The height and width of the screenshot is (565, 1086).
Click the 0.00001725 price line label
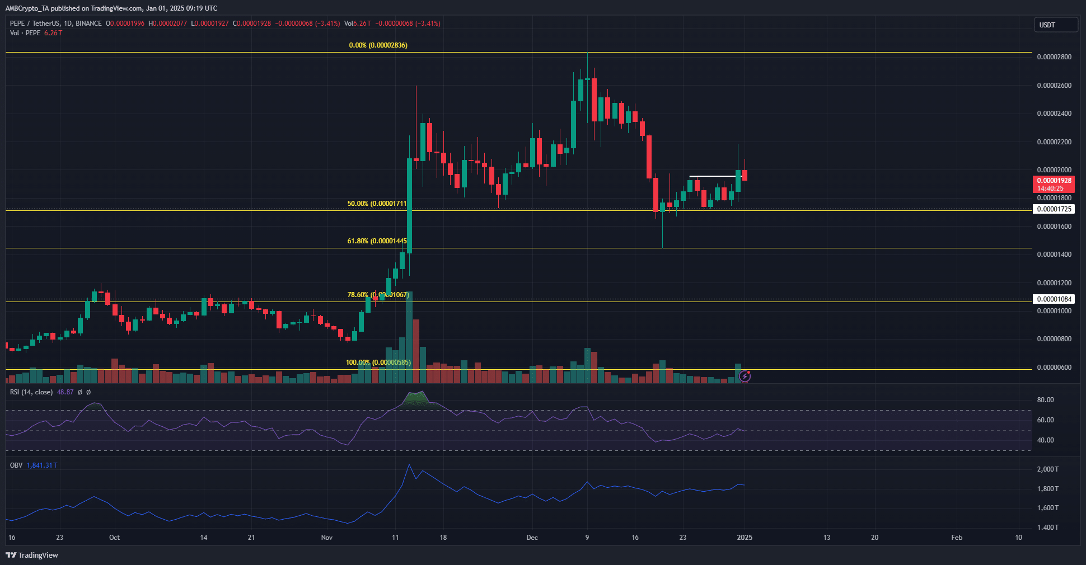click(1054, 209)
